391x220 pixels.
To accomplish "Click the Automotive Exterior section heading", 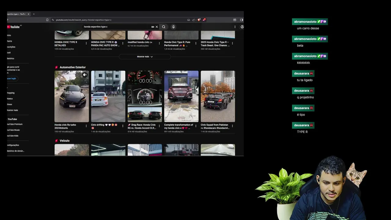I will (73, 67).
